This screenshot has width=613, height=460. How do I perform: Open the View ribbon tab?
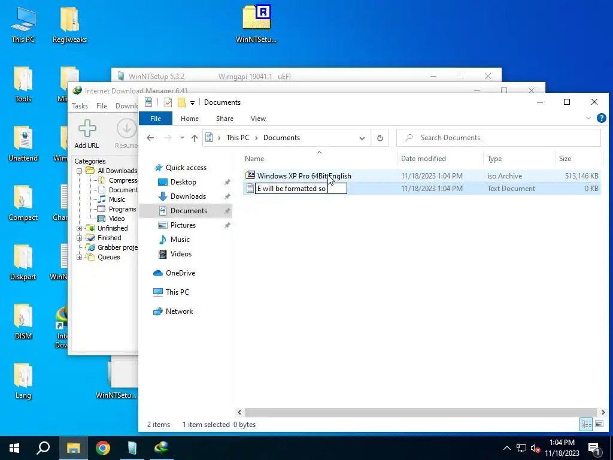click(x=258, y=119)
